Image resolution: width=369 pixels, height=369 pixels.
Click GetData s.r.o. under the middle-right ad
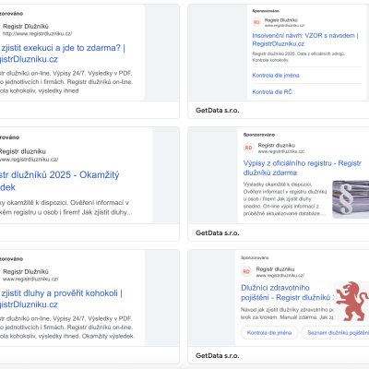pyautogui.click(x=218, y=233)
